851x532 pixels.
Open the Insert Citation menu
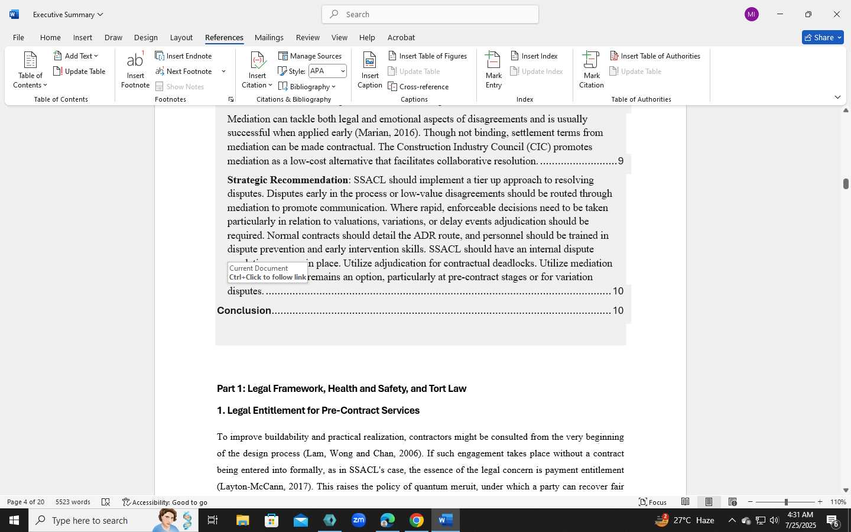point(257,70)
